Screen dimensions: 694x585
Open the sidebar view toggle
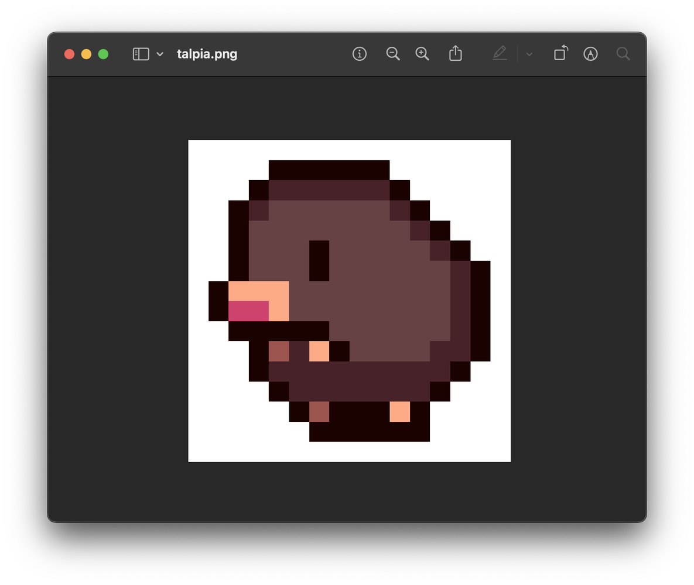141,54
